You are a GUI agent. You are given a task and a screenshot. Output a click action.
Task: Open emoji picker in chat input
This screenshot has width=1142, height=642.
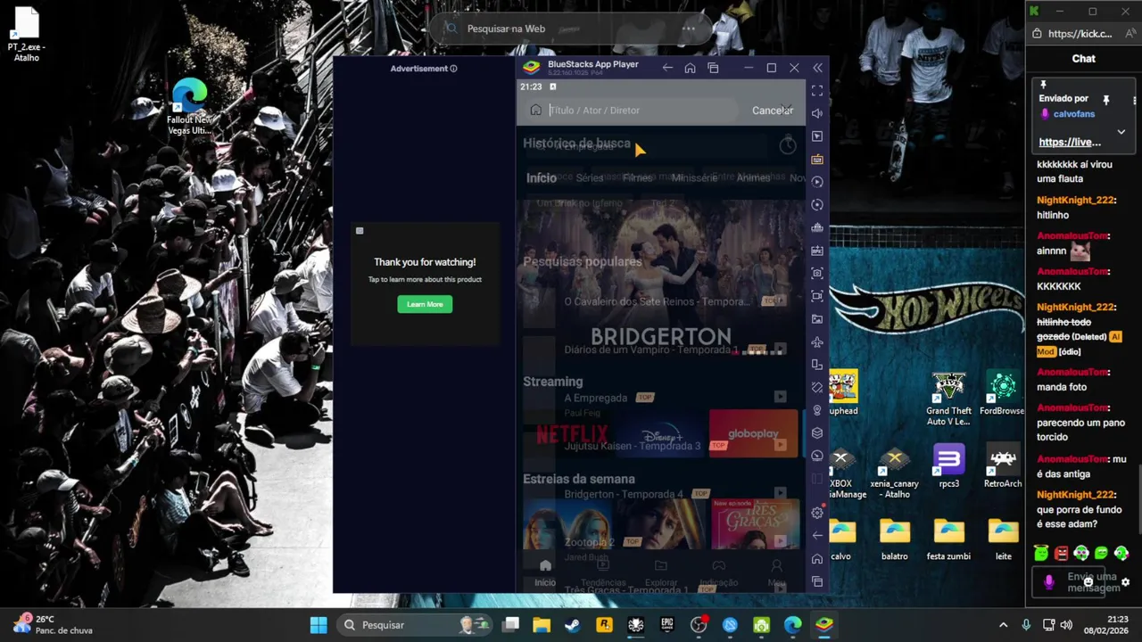pyautogui.click(x=1088, y=582)
